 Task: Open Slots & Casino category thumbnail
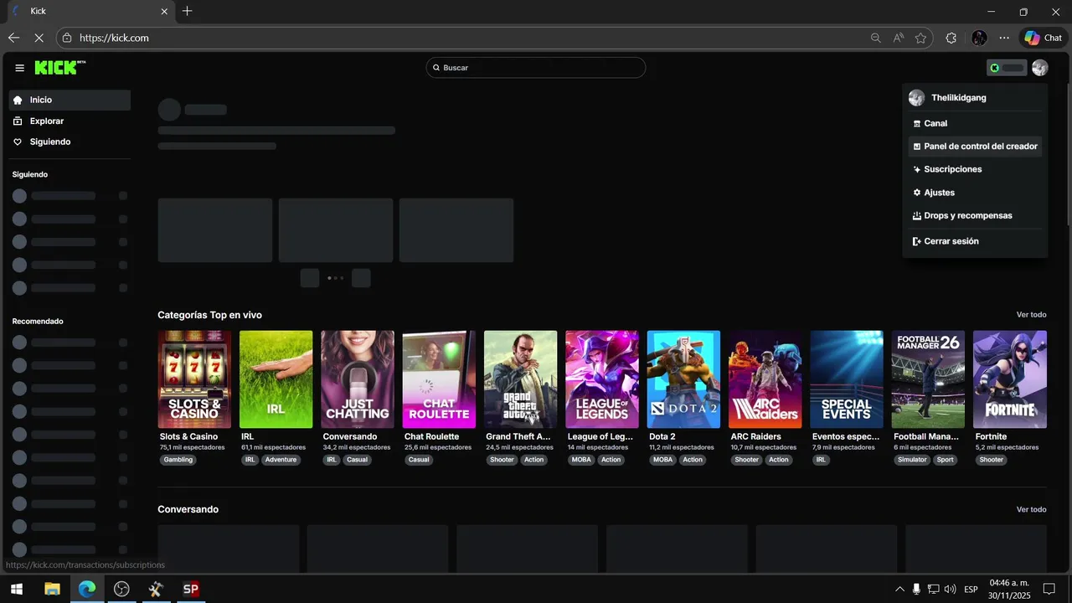[194, 379]
